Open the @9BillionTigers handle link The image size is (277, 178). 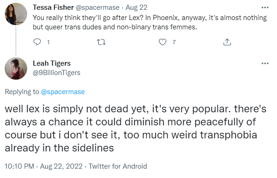(57, 73)
